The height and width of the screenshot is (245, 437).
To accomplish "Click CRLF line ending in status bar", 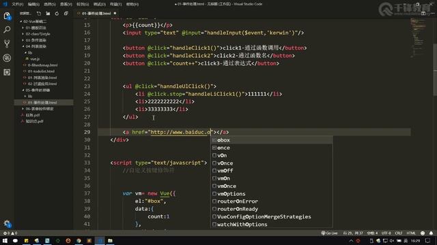I will [x=399, y=233].
